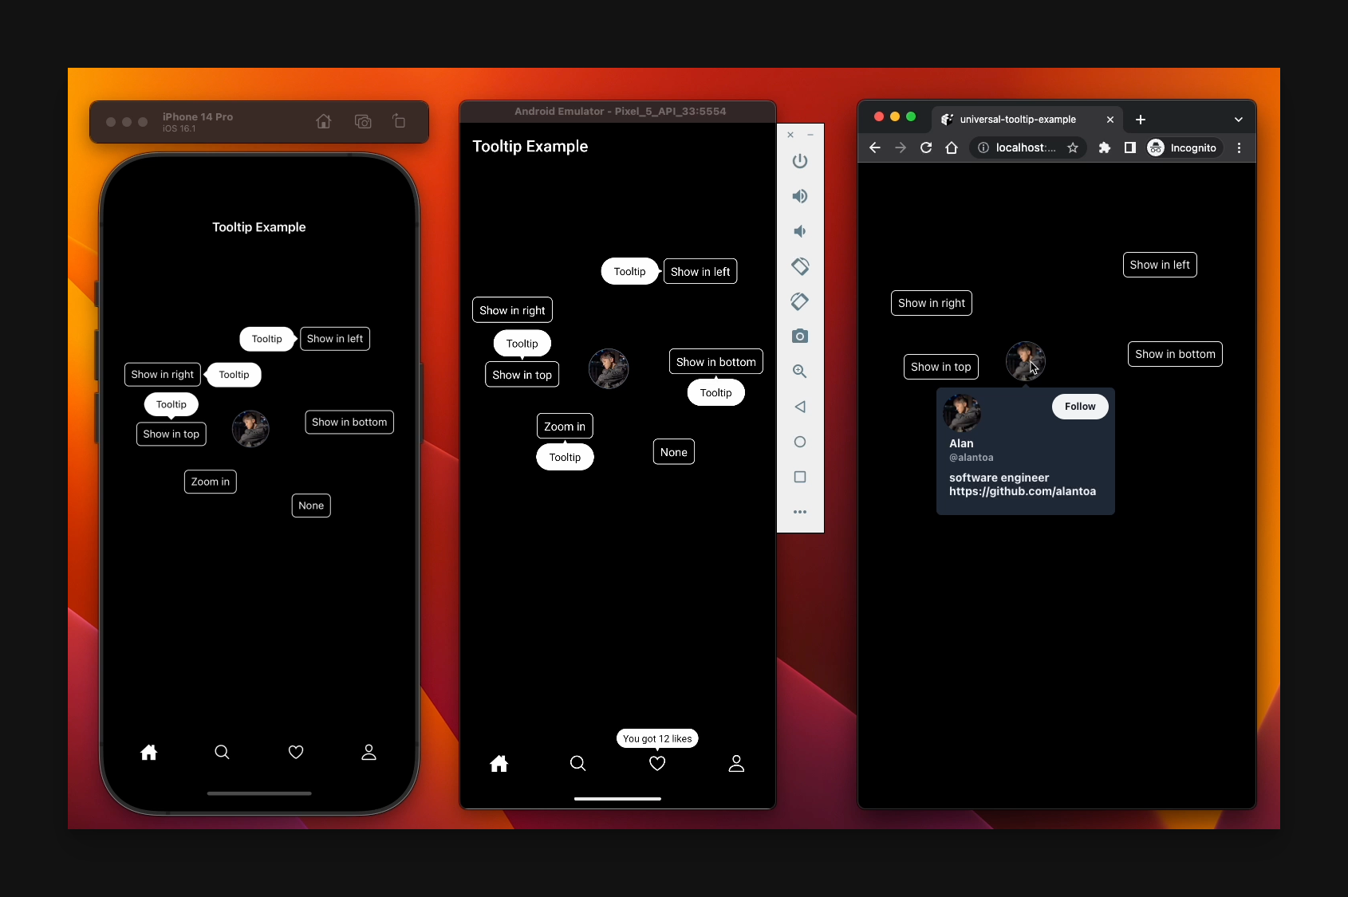Click Chrome forward arrow
The width and height of the screenshot is (1348, 897).
coord(901,148)
